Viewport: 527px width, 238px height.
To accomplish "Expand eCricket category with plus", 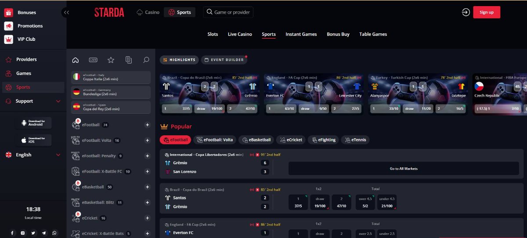I will [147, 218].
